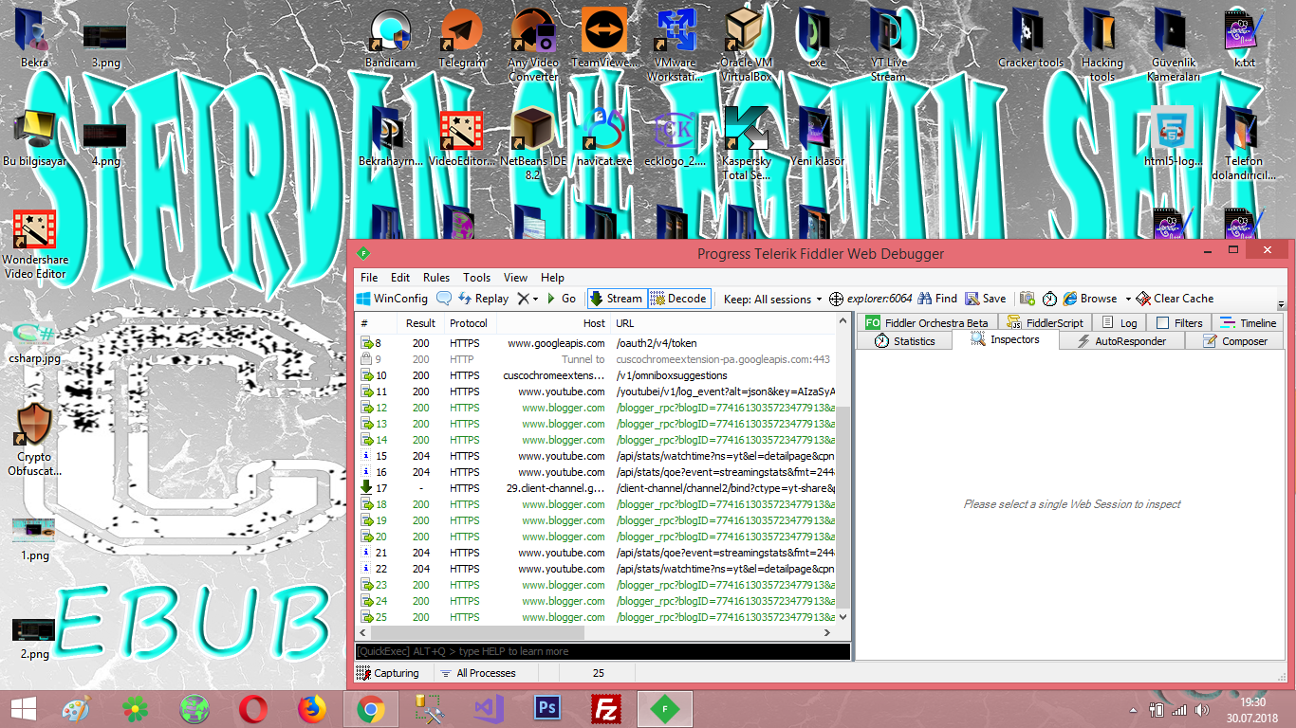Select session 21 youtube qoe row
This screenshot has width=1296, height=728.
(597, 553)
